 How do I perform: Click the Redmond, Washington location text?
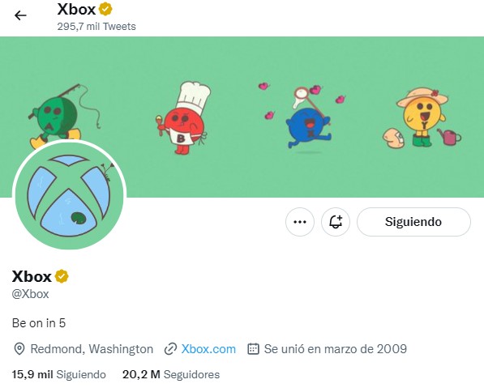[x=92, y=349]
